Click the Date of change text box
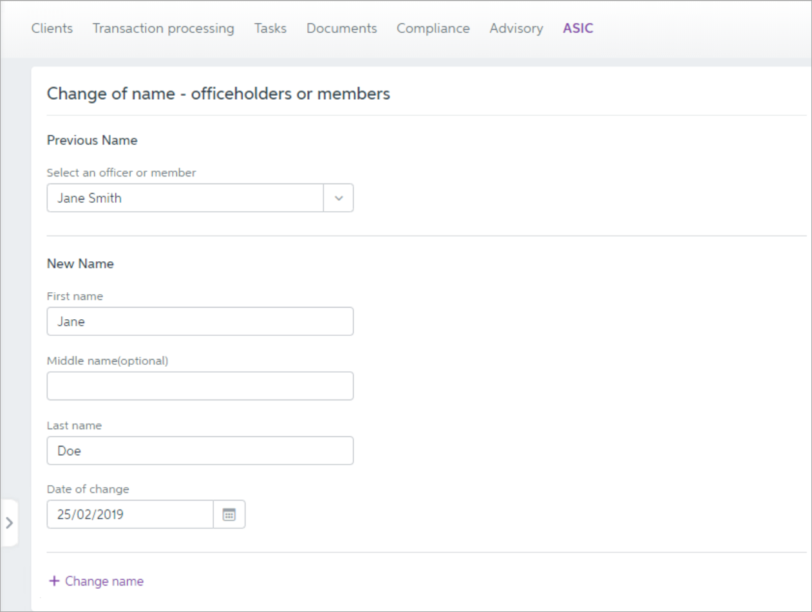Viewport: 812px width, 612px height. pyautogui.click(x=129, y=515)
